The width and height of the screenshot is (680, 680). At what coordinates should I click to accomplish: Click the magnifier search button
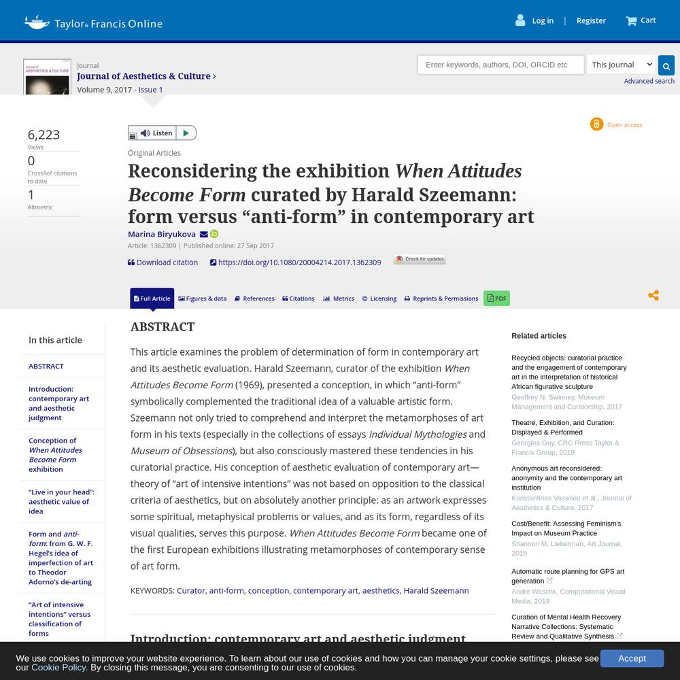pos(666,65)
